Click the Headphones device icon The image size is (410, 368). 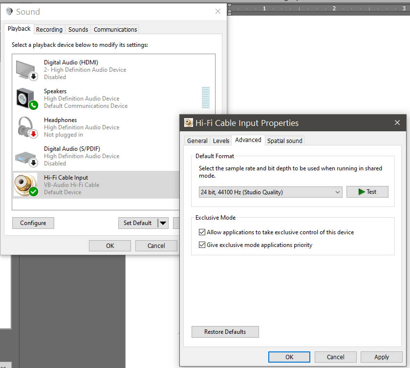click(x=27, y=127)
